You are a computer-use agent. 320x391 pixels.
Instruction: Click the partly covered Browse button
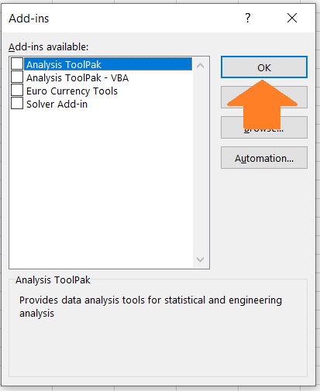264,127
